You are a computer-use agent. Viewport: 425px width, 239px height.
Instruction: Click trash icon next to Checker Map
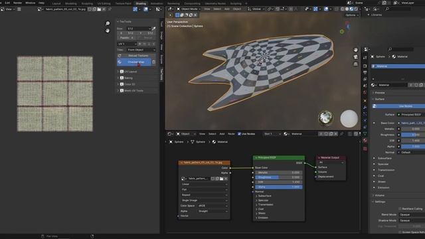coord(153,62)
